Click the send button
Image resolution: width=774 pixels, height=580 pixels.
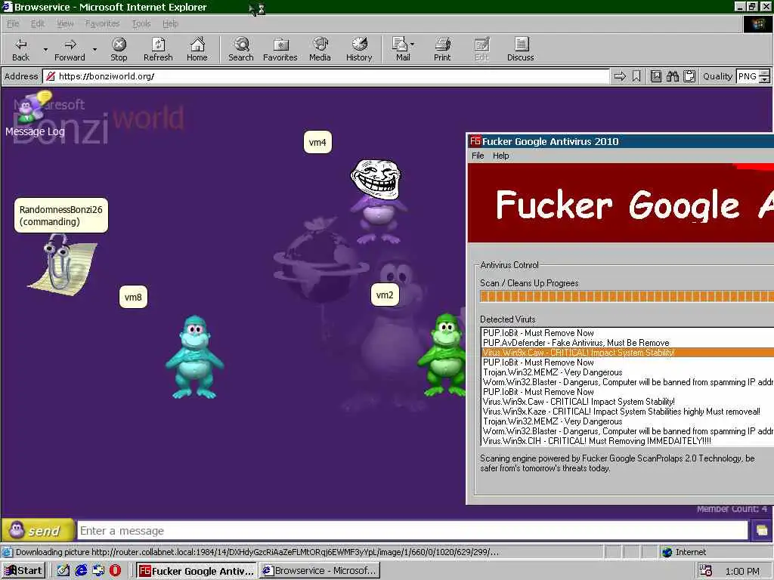[x=38, y=531]
